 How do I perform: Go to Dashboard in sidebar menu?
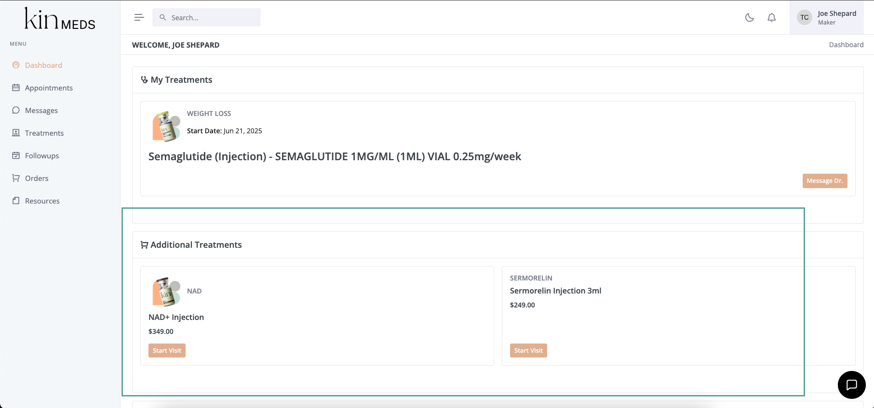(x=43, y=65)
